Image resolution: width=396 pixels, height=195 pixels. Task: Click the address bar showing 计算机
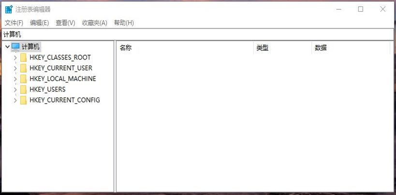tap(193, 34)
